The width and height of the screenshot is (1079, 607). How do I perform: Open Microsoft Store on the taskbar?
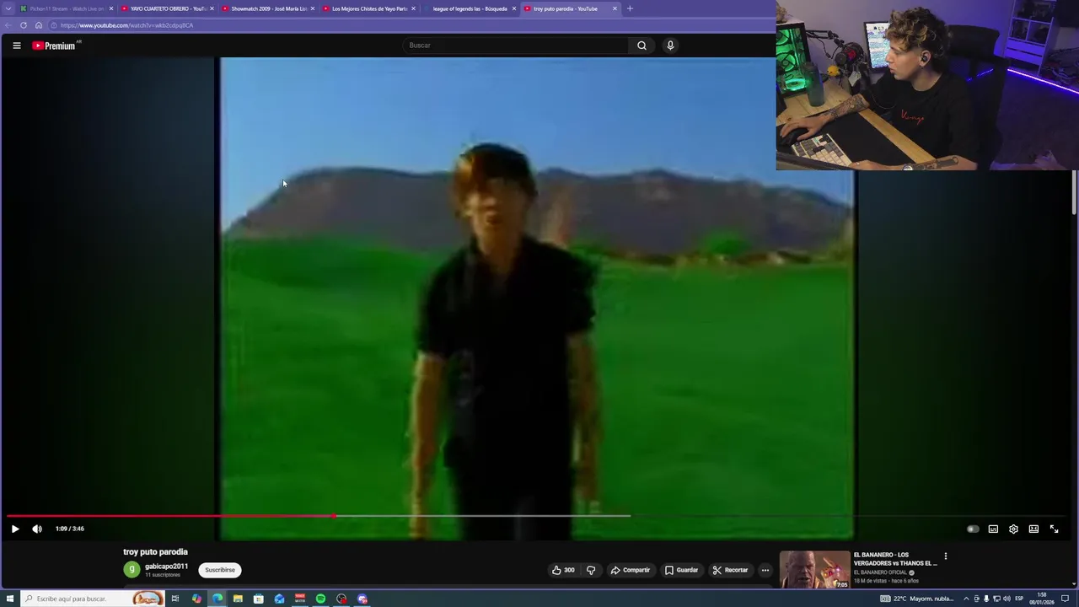point(259,599)
